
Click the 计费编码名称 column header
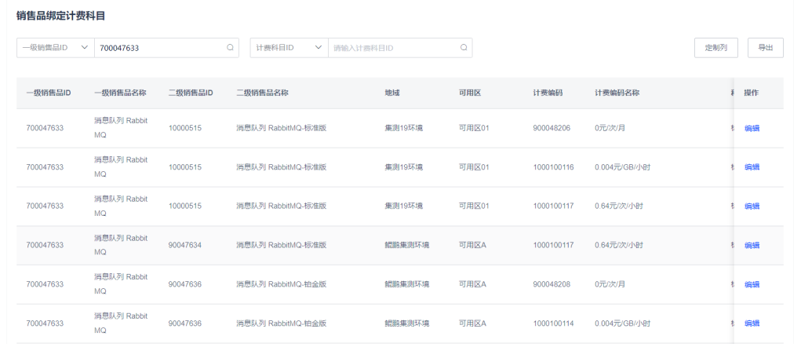(617, 93)
